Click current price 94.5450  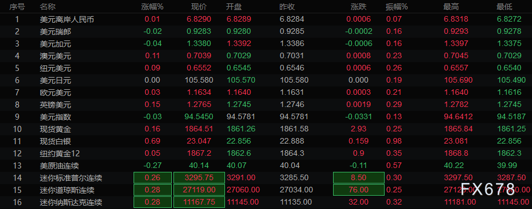(199, 117)
